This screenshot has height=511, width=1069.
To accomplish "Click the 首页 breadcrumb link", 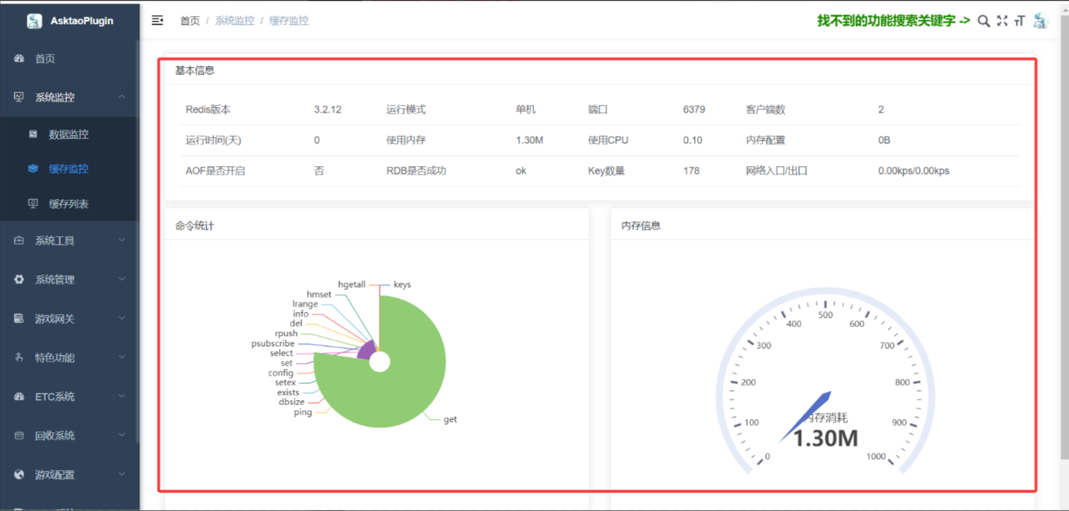I will click(x=190, y=21).
